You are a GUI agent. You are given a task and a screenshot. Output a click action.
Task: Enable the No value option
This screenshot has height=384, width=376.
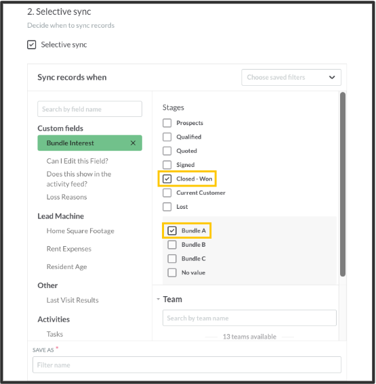172,272
